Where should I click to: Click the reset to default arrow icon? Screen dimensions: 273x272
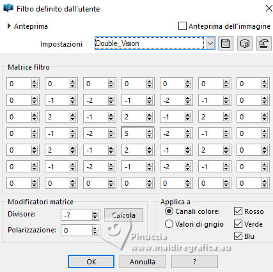[x=264, y=43]
